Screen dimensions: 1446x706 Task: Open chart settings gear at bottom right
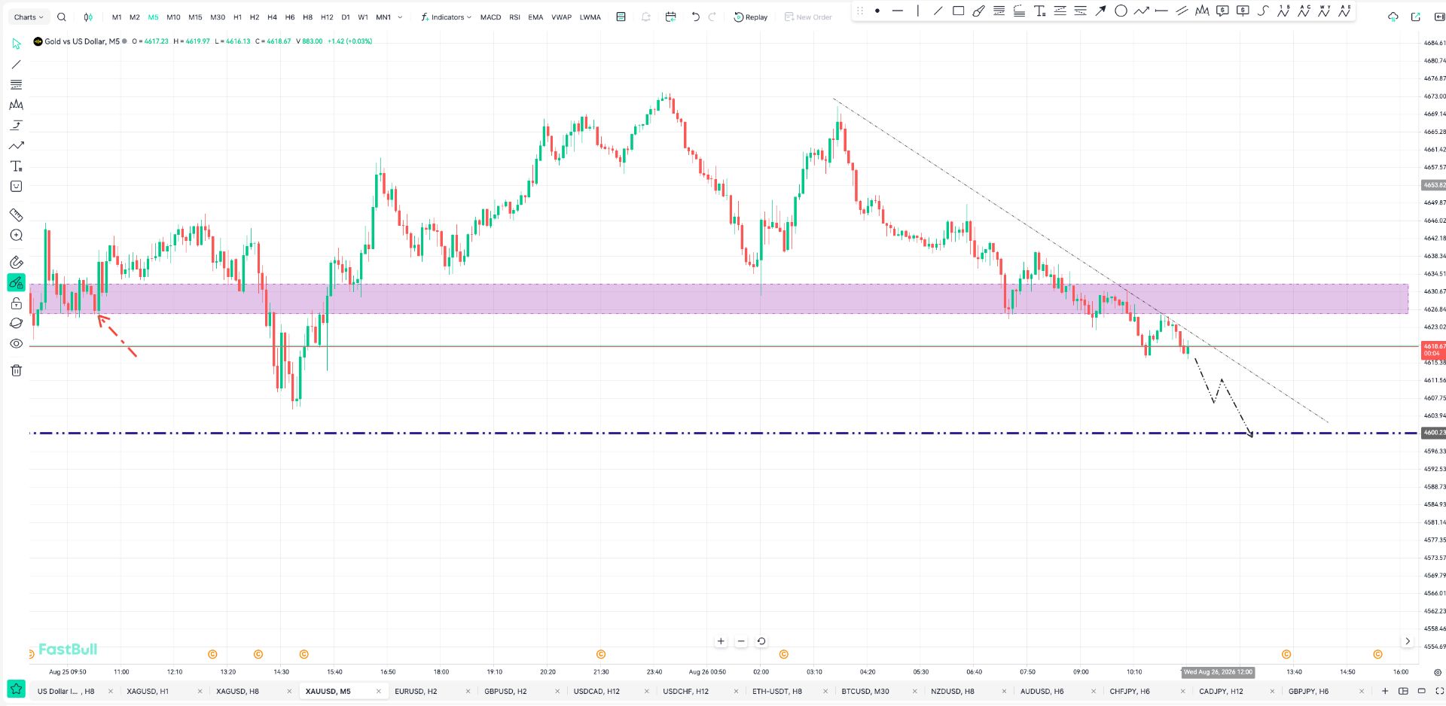click(1438, 672)
